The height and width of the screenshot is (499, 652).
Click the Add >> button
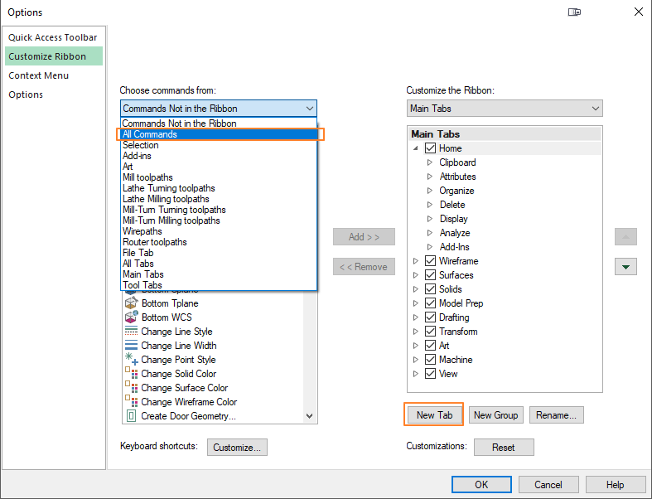click(x=364, y=237)
